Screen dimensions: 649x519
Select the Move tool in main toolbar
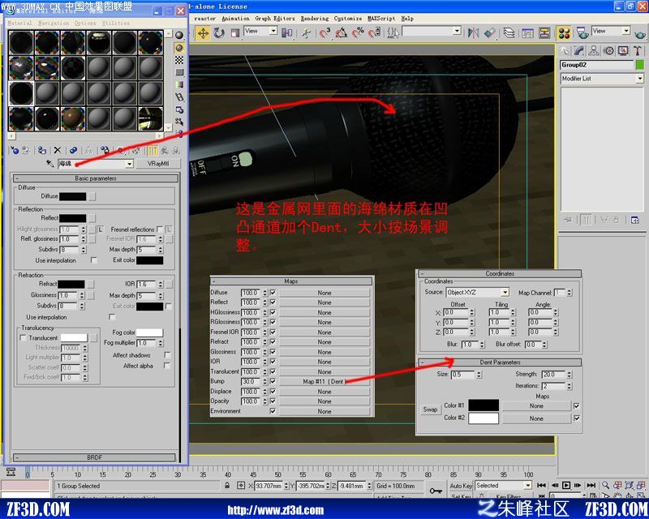click(203, 32)
